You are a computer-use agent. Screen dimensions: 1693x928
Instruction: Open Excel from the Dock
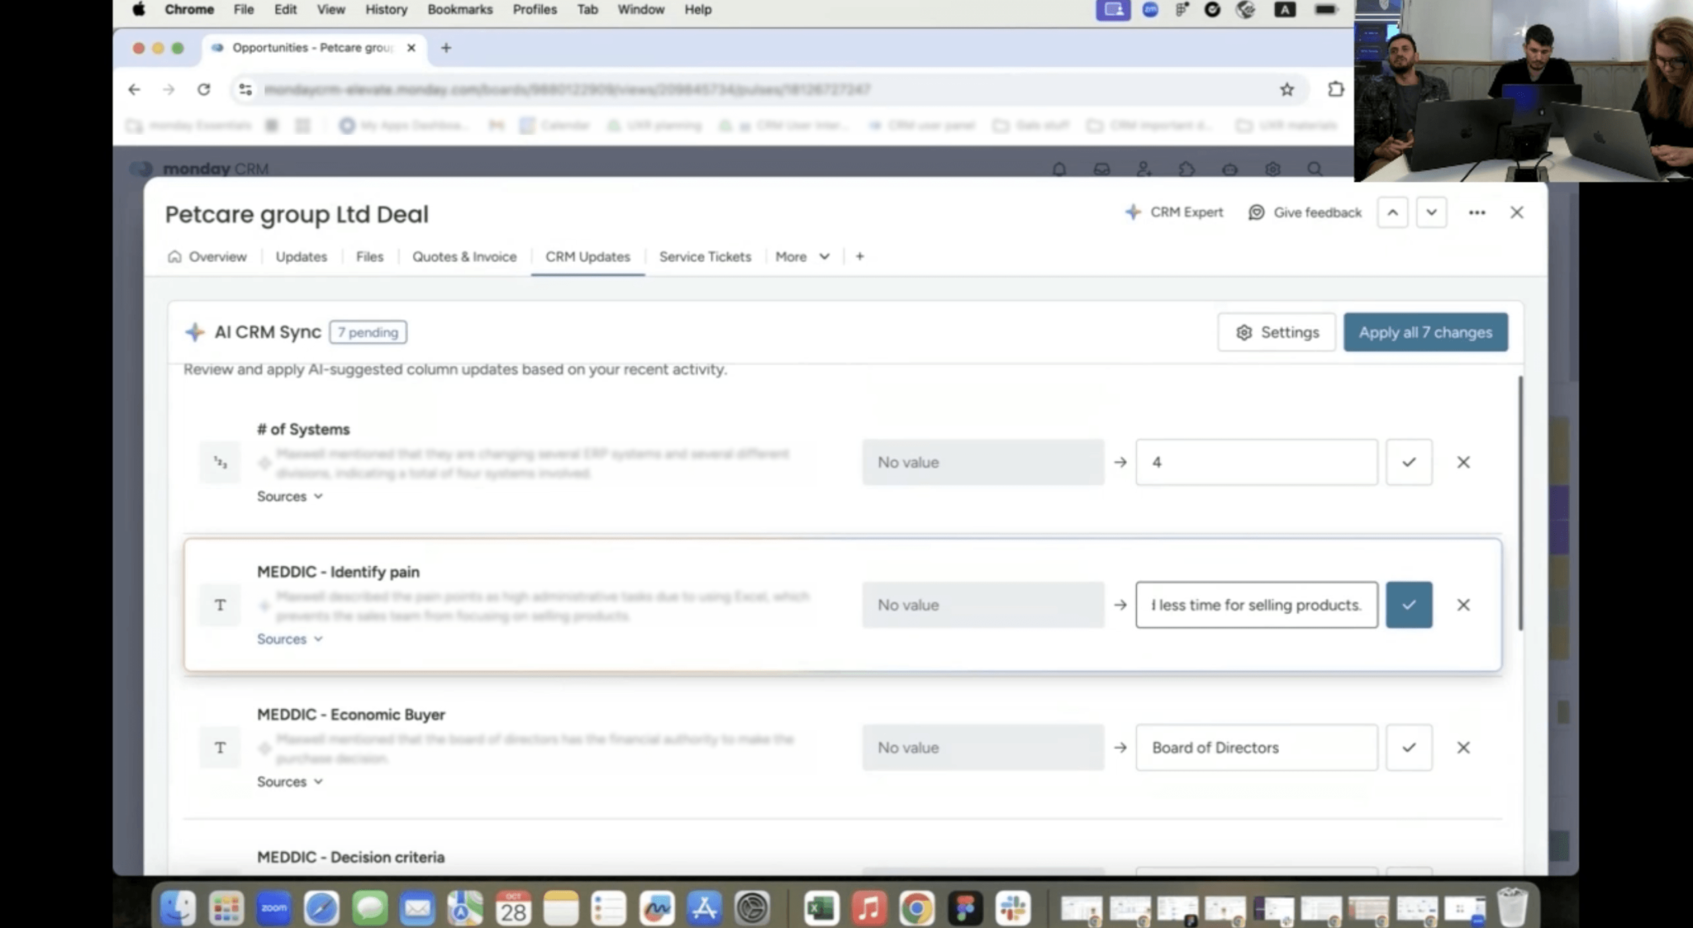pyautogui.click(x=821, y=908)
